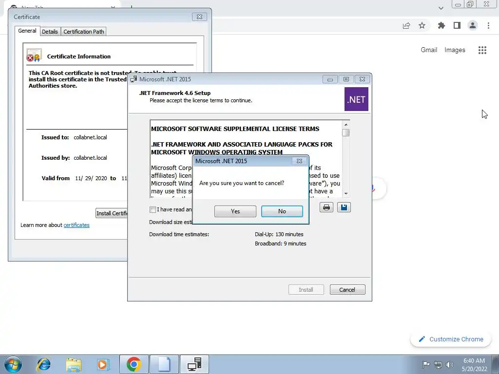Click the purple .NET logo
Screen dimensions: 499x374
coord(356,99)
